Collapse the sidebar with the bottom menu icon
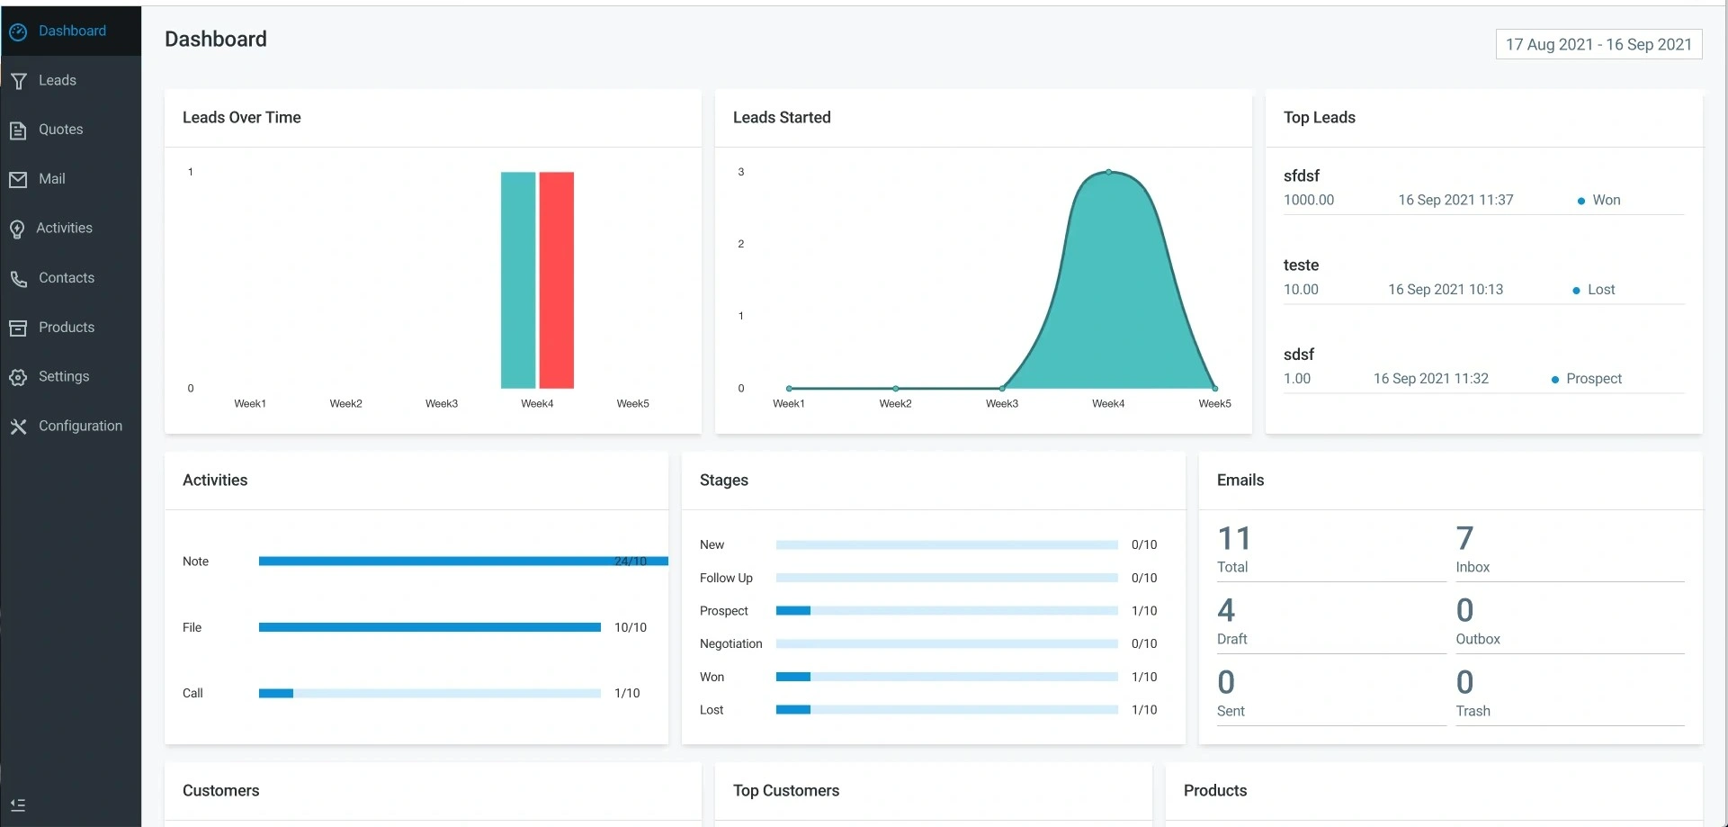 point(18,805)
